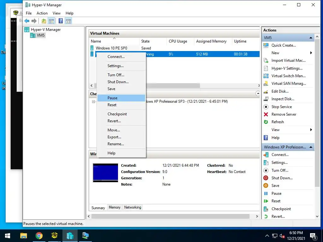Click the Turn Off icon in actions pane
Screen dimensions: 323x242
click(266, 170)
